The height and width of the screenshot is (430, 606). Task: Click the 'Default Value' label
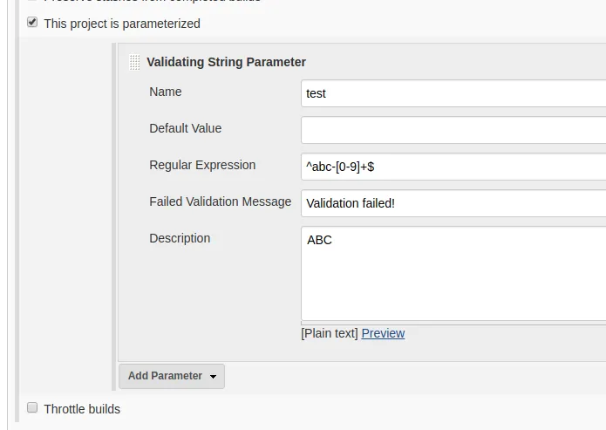185,128
